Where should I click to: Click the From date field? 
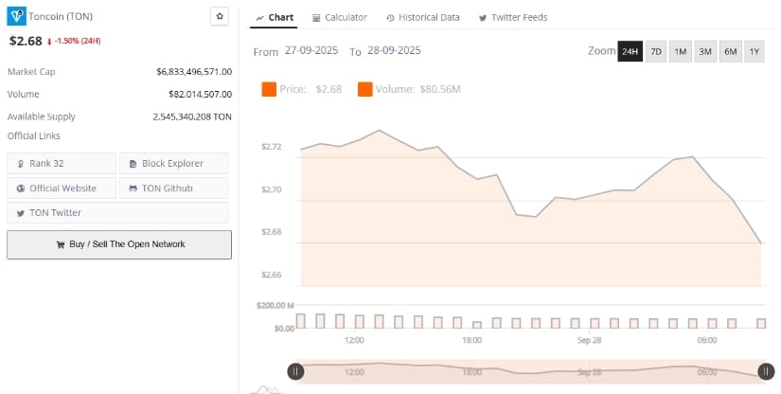(x=312, y=51)
